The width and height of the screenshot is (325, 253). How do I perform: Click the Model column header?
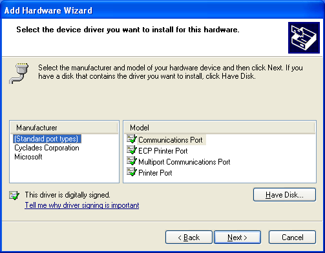pyautogui.click(x=220, y=128)
